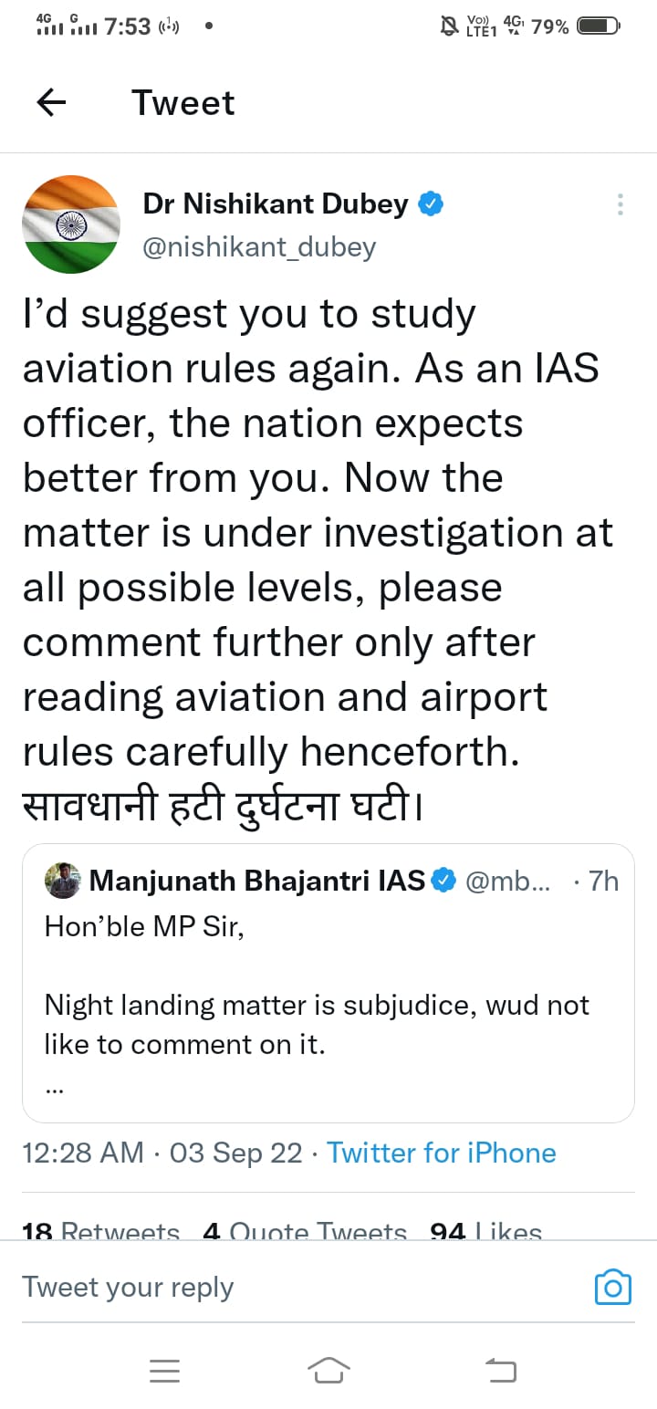Viewport: 657px width, 1409px height.
Task: Open Dr Nishikant Dubey's Indian flag avatar
Action: 70,224
